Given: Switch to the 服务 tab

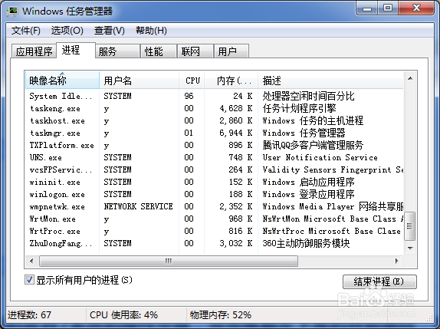Looking at the screenshot, I should [117, 51].
